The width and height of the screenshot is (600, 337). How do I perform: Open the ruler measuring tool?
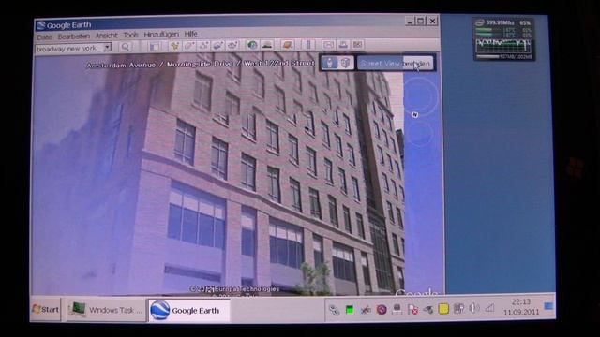tap(308, 45)
